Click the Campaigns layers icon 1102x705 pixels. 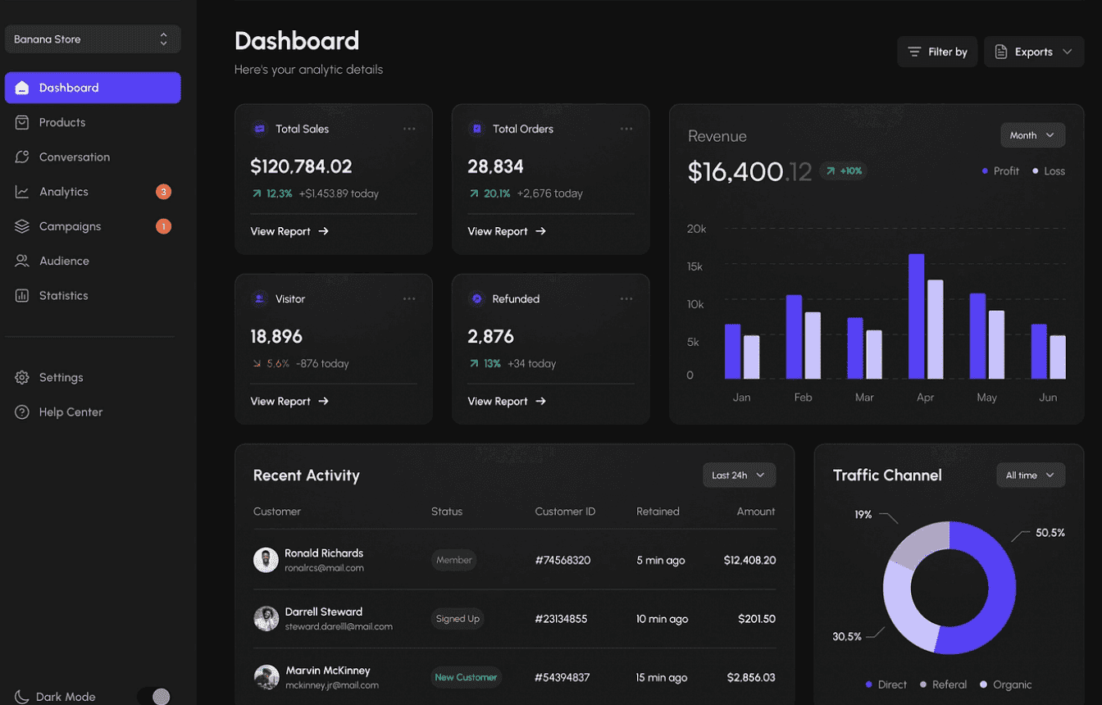pyautogui.click(x=22, y=226)
